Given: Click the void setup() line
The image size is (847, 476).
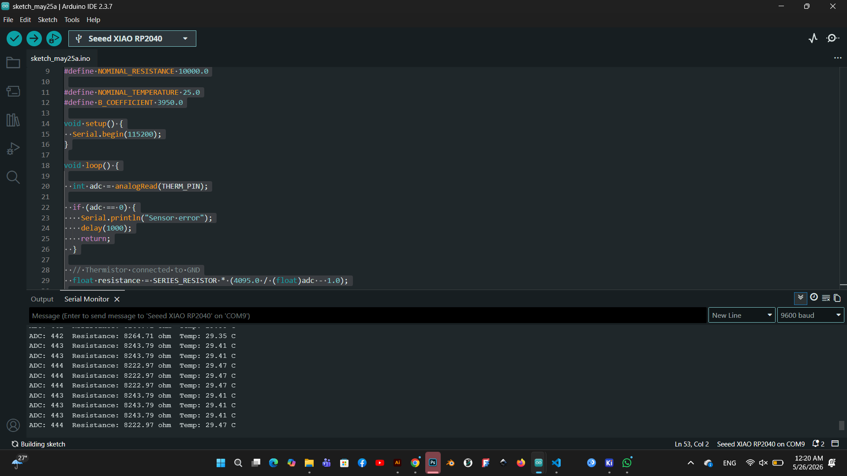Looking at the screenshot, I should pos(94,124).
